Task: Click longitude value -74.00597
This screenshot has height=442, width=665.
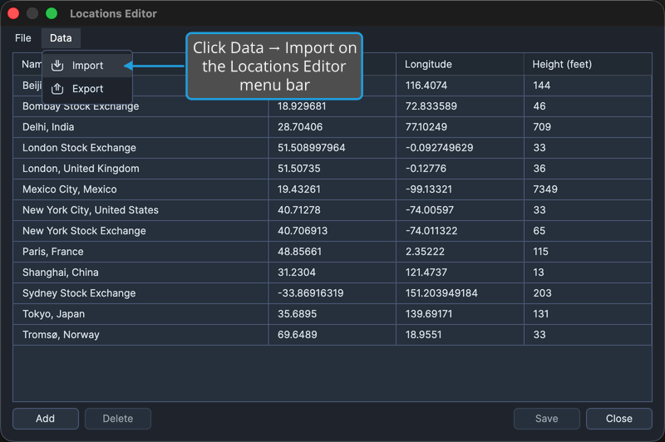Action: [x=430, y=210]
